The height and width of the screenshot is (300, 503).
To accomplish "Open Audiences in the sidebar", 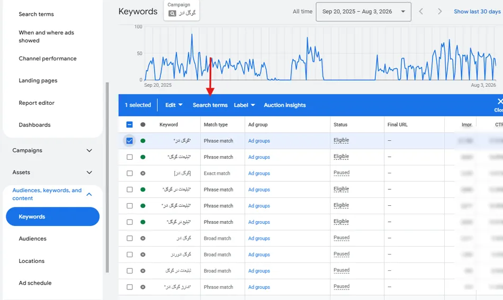I will [x=32, y=239].
